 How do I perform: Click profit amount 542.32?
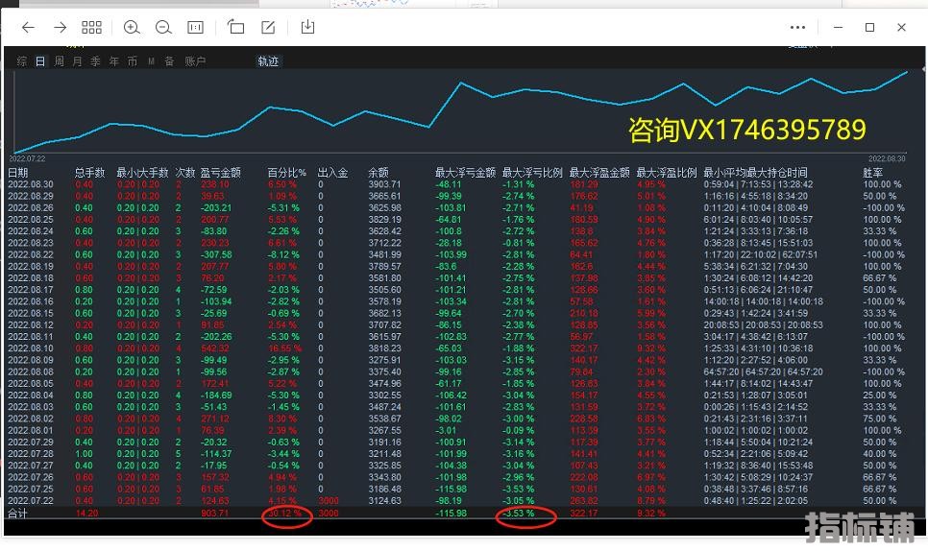point(215,348)
